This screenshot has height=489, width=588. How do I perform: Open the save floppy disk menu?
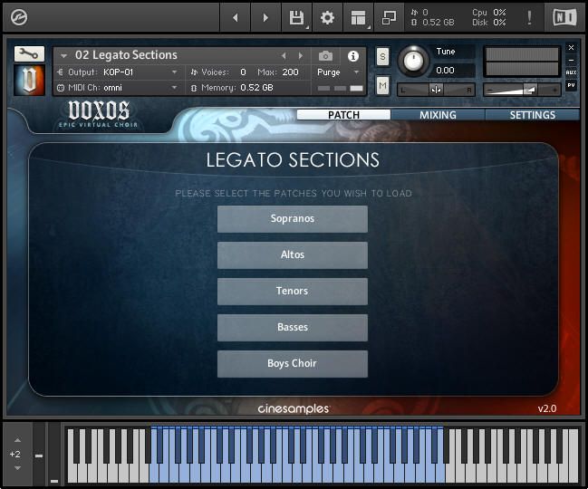pyautogui.click(x=296, y=17)
